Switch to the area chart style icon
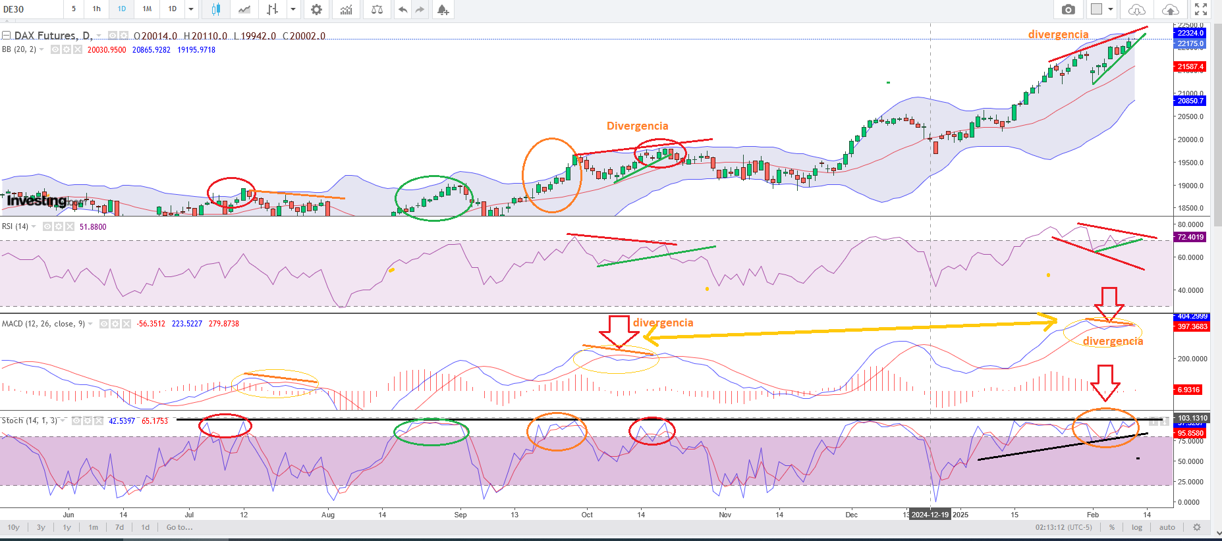The image size is (1222, 541). click(244, 9)
